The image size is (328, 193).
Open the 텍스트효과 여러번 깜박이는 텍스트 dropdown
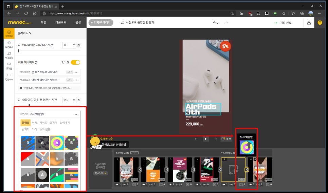point(49,80)
